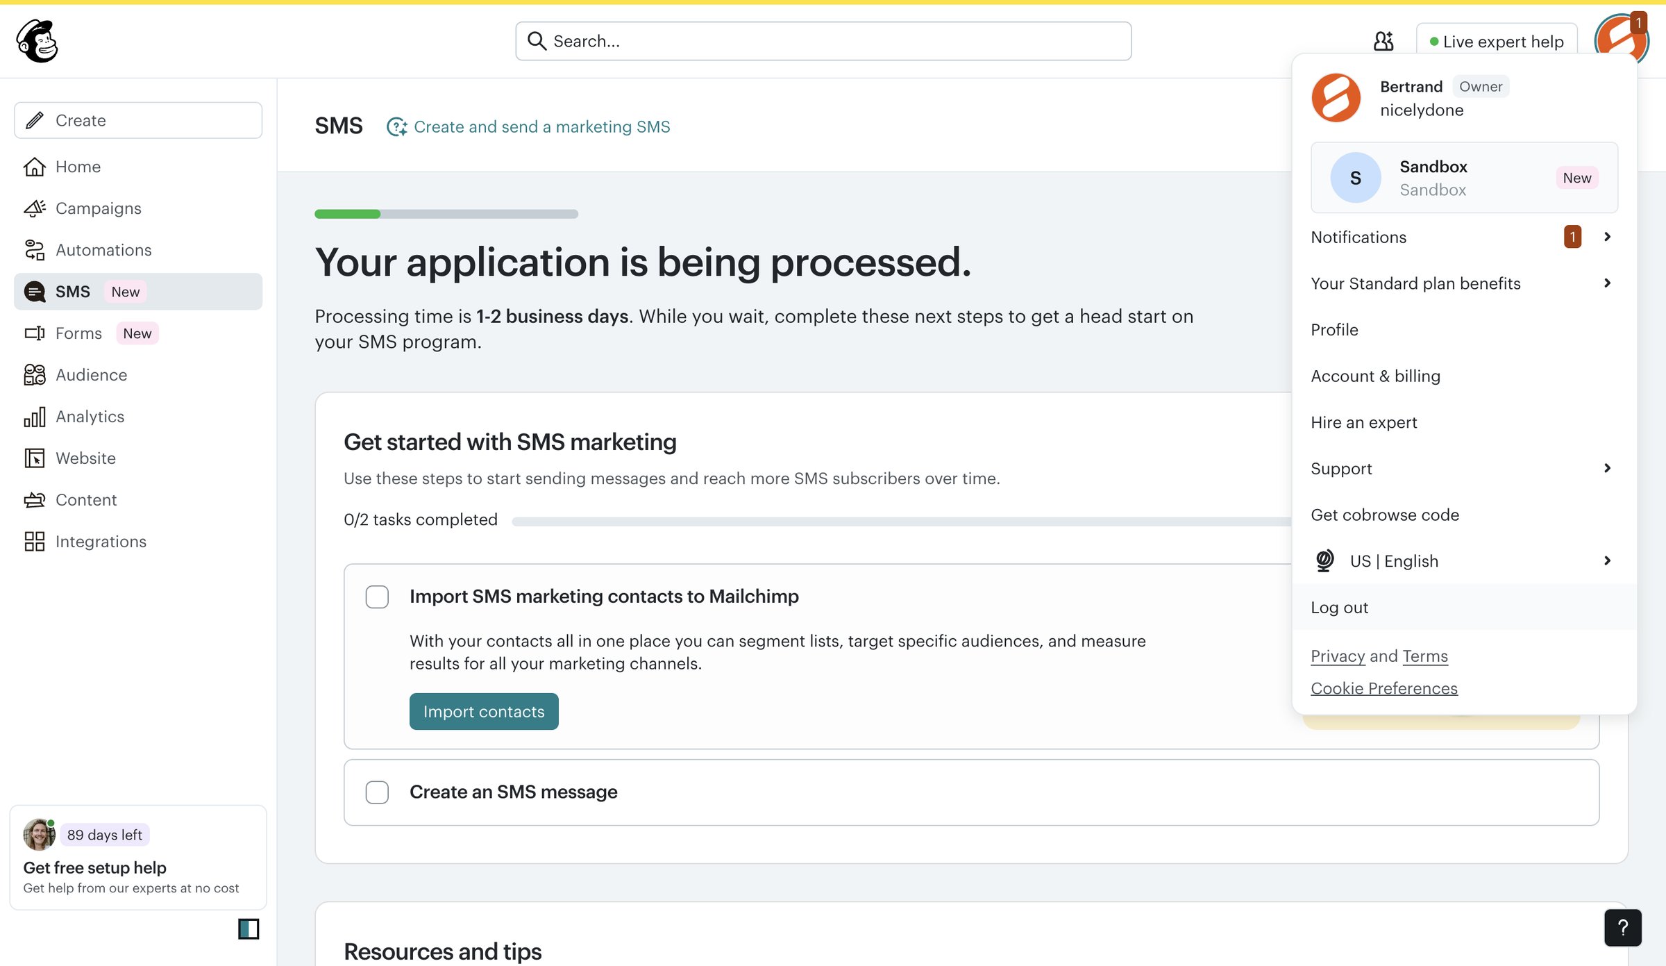Click the New badge next to SMS

pos(126,292)
